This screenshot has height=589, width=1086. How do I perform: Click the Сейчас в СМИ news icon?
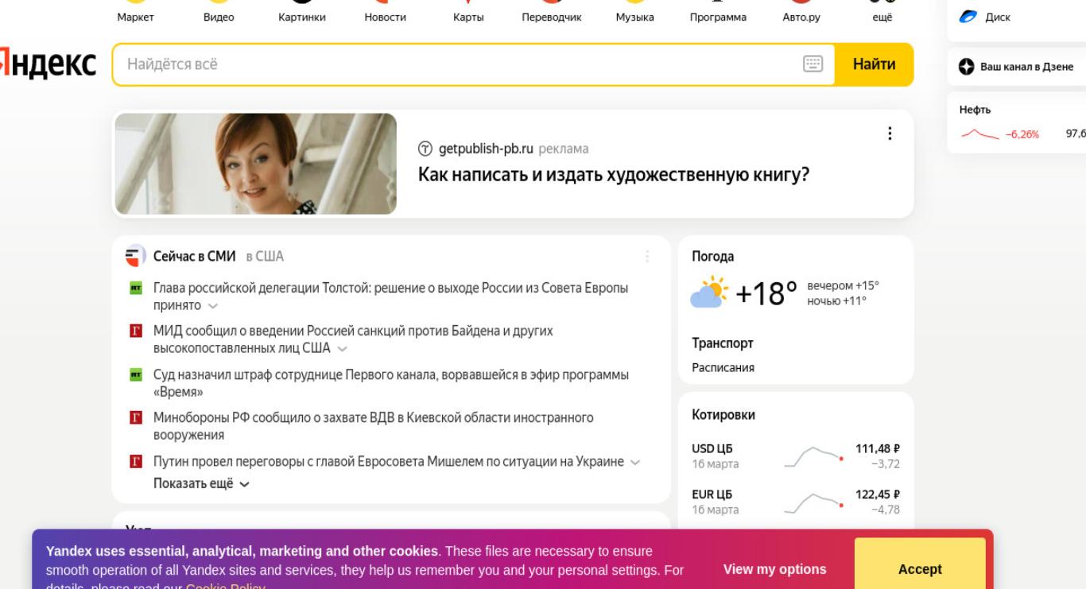coord(135,256)
